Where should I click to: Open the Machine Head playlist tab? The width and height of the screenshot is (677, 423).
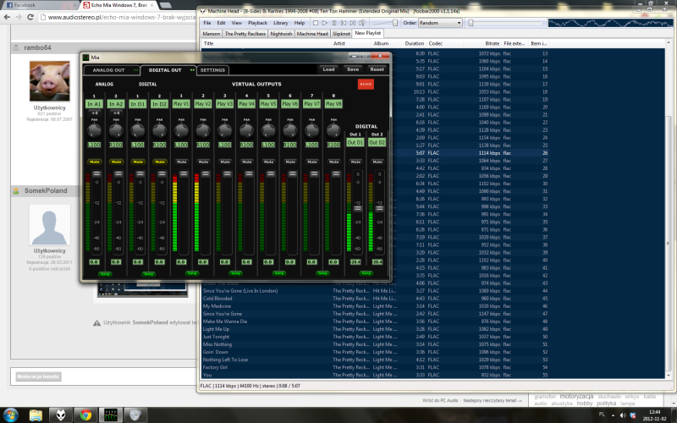(x=312, y=34)
